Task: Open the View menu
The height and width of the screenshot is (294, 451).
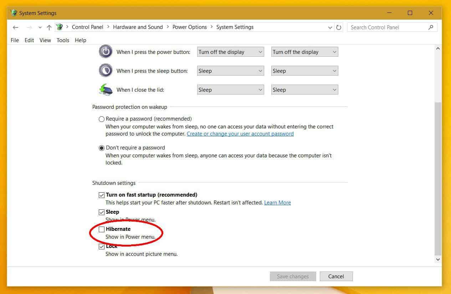Action: click(45, 40)
